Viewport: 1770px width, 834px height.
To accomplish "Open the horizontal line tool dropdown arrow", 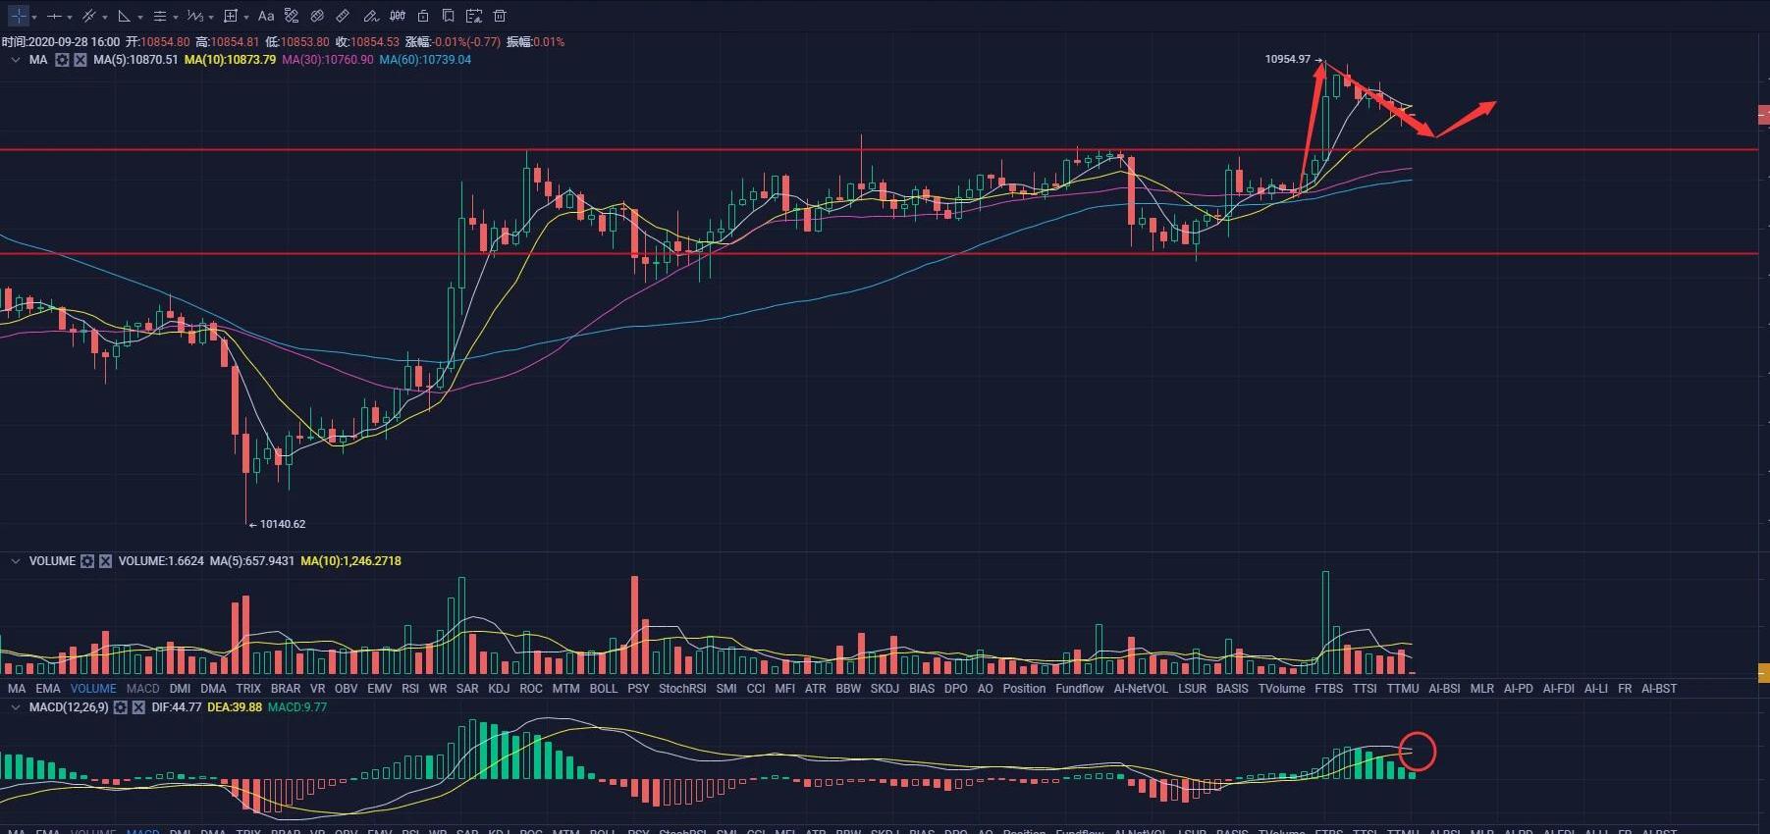I will click(70, 17).
